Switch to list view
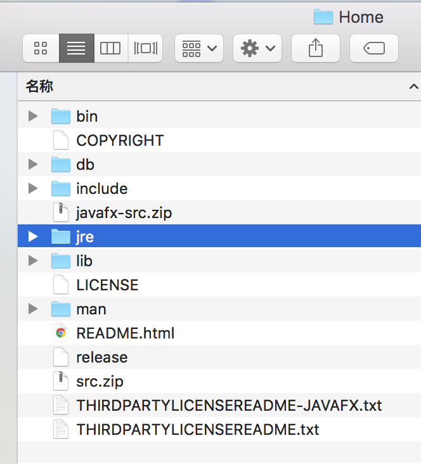 [77, 48]
